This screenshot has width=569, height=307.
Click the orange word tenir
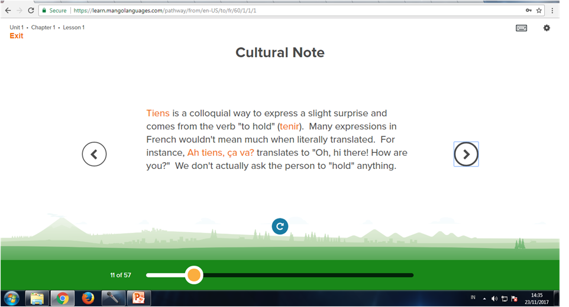click(x=289, y=126)
